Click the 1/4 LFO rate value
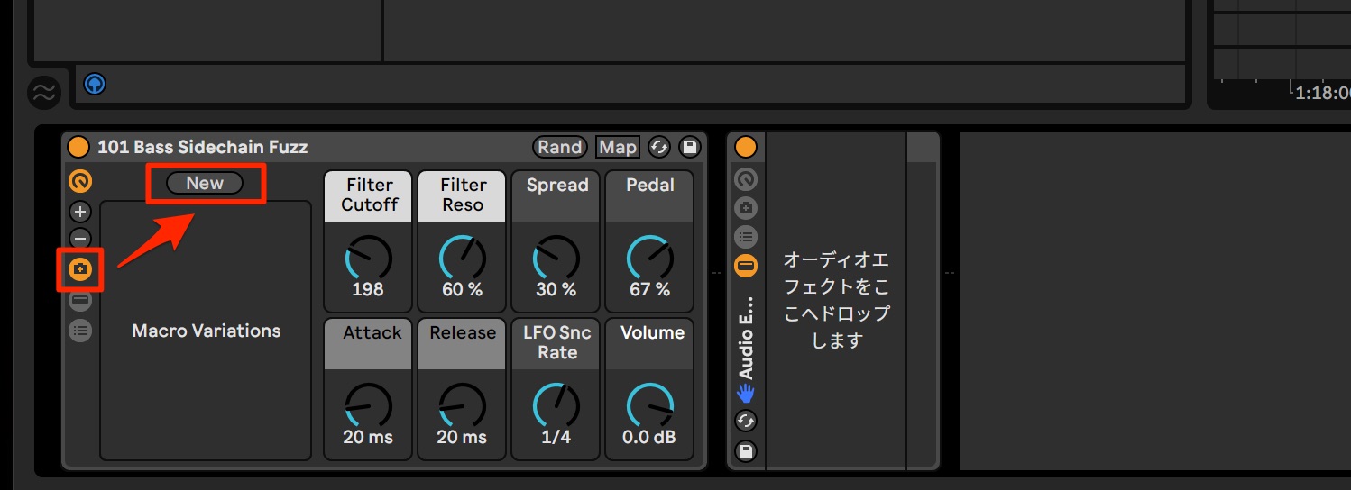This screenshot has width=1351, height=490. coord(556,438)
